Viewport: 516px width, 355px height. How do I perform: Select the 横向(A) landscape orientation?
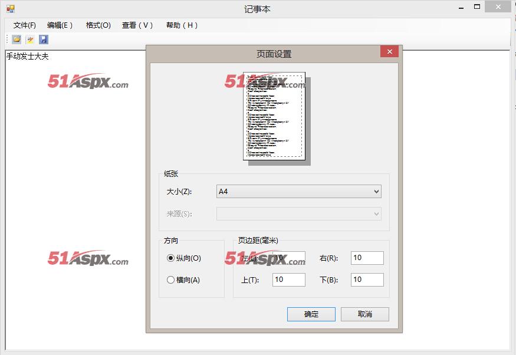tap(183, 280)
